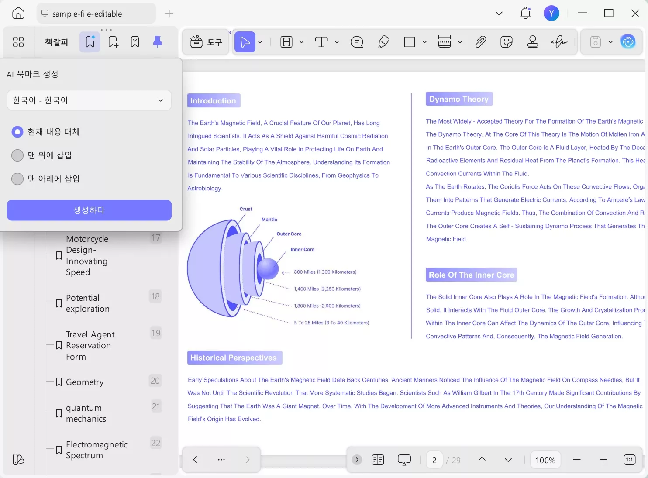Select '현재 내용 대체' radio option

(17, 132)
